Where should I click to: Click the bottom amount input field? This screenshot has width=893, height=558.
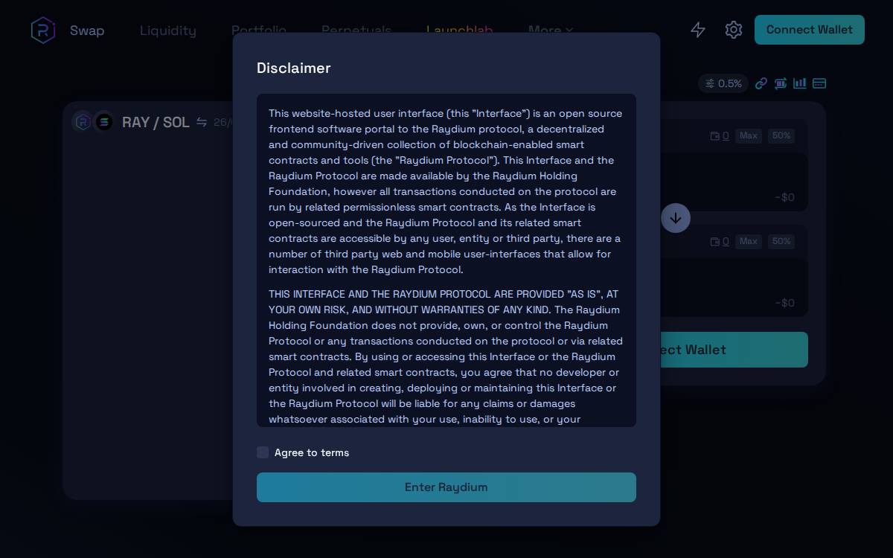click(733, 287)
